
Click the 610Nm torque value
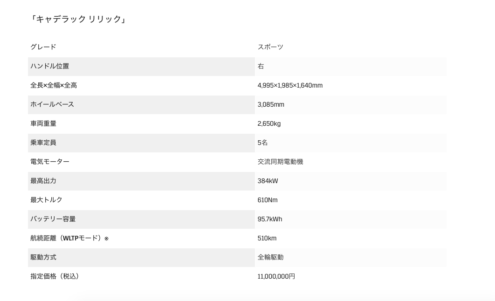pos(268,200)
